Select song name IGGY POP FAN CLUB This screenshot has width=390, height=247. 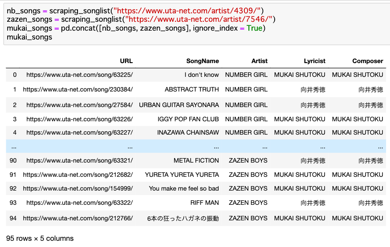tap(188, 119)
